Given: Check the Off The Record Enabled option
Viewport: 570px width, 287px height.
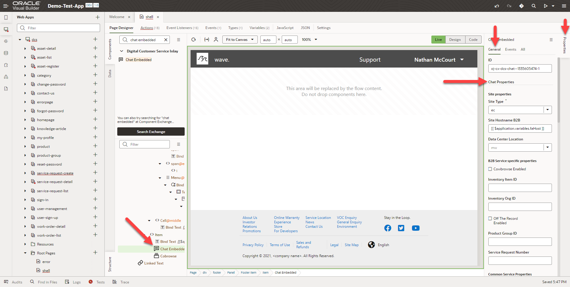Looking at the screenshot, I should tap(490, 219).
